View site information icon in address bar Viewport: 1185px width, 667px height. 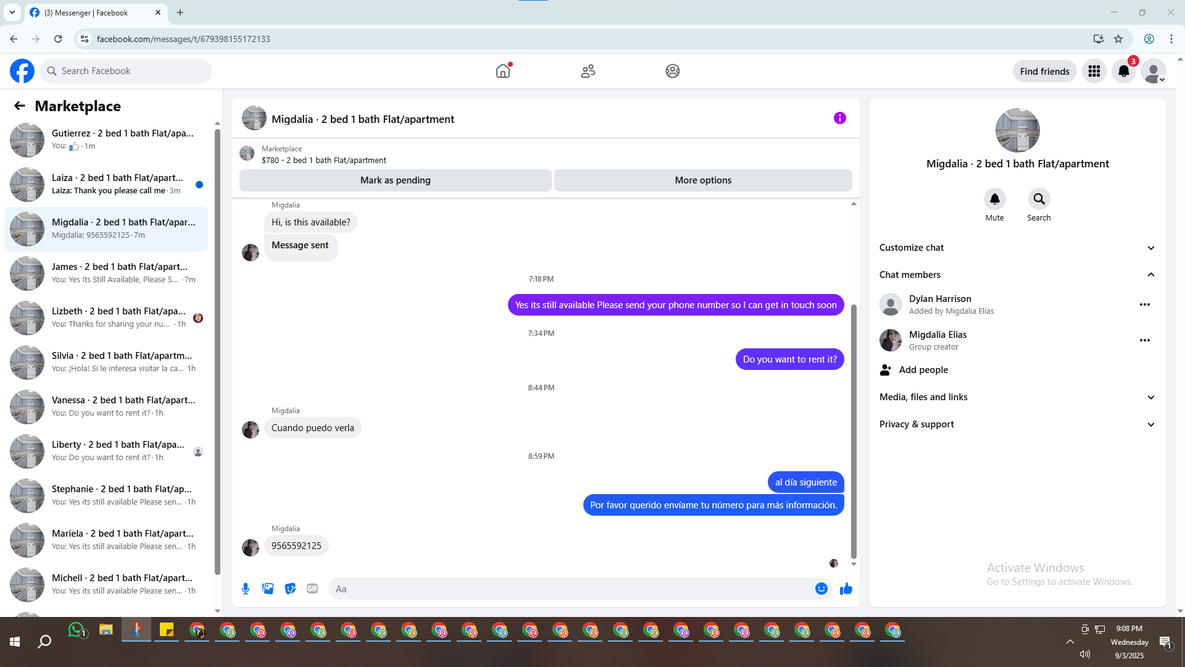[85, 39]
